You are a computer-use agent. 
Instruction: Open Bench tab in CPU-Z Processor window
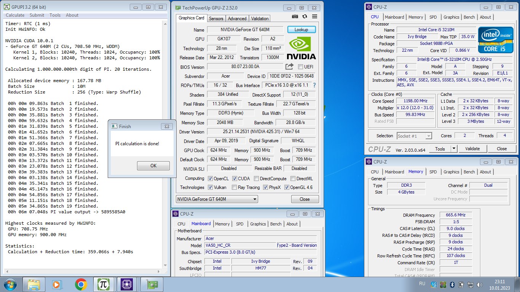click(469, 17)
